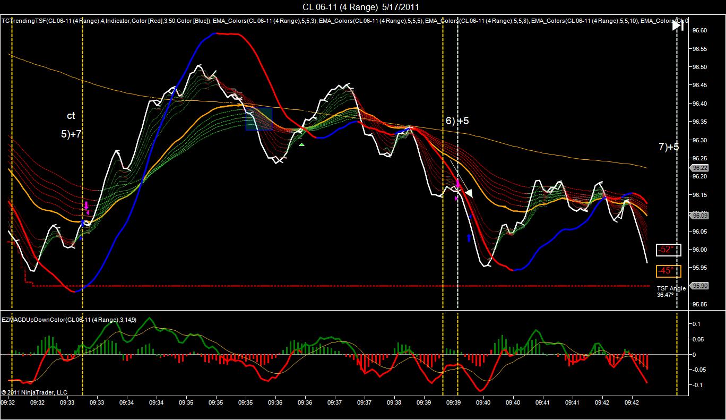This screenshot has height=420, width=726.
Task: Click the 96.50 price axis label
Action: click(700, 67)
